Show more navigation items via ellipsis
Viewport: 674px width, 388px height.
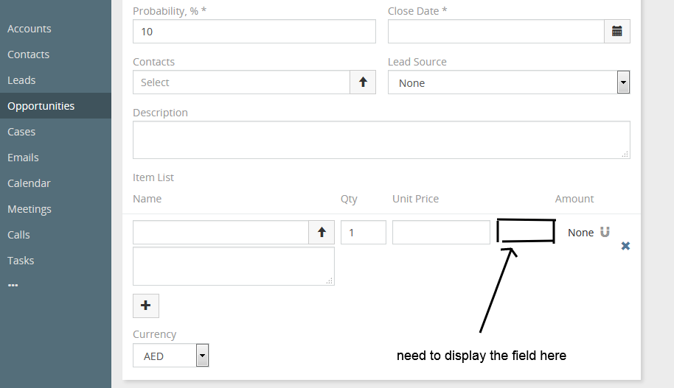point(13,286)
